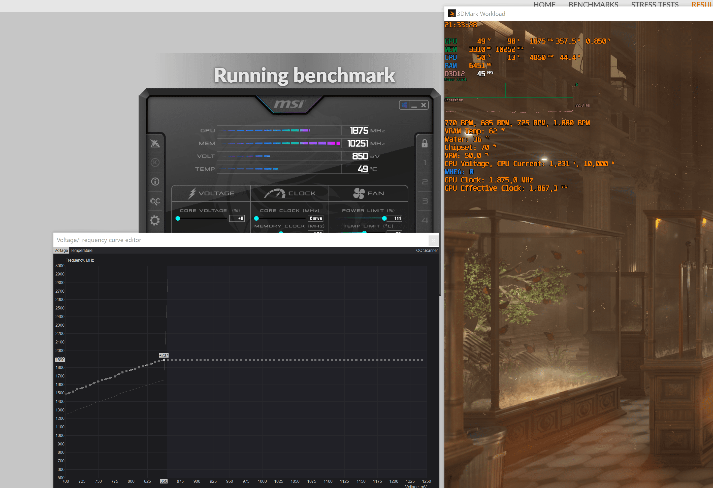713x488 pixels.
Task: Toggle the profile lock padlock
Action: 425,143
